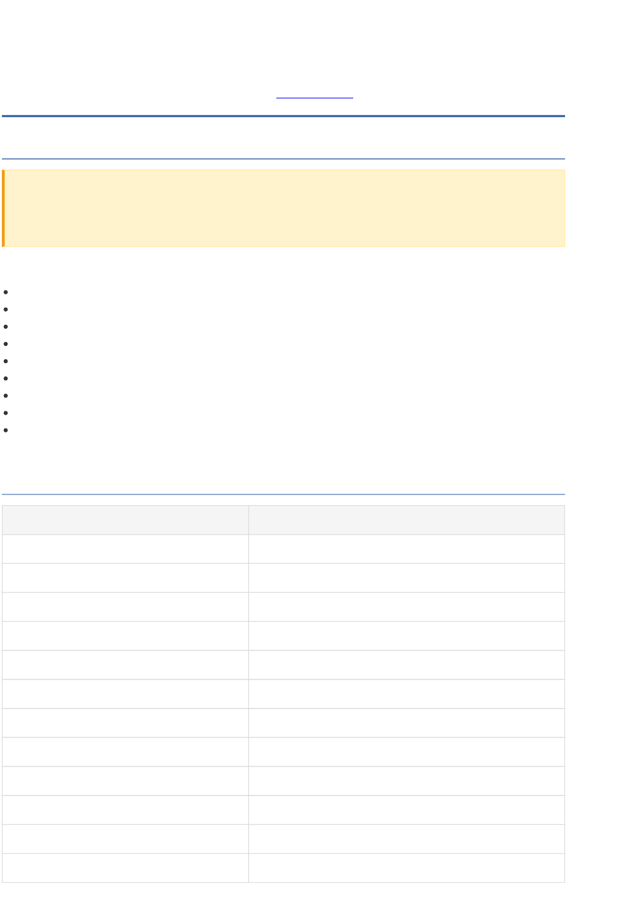Select the seventh bullet marker in the list
The height and width of the screenshot is (923, 627).
pyautogui.click(x=5, y=395)
